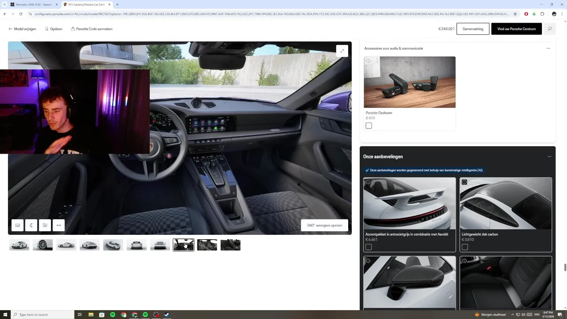This screenshot has width=567, height=319.
Task: Reload the page
Action: tap(20, 14)
